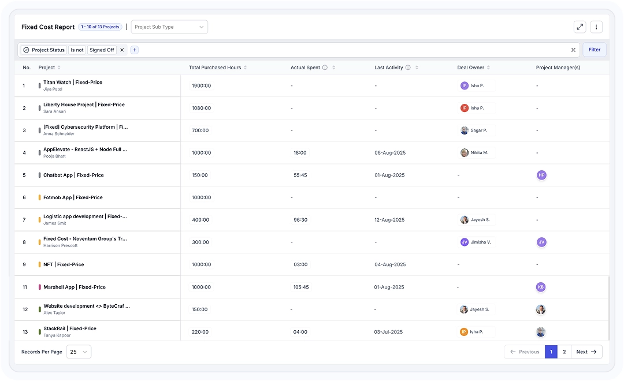The image size is (624, 381).
Task: Open the Project Sub Type dropdown
Action: coord(169,27)
